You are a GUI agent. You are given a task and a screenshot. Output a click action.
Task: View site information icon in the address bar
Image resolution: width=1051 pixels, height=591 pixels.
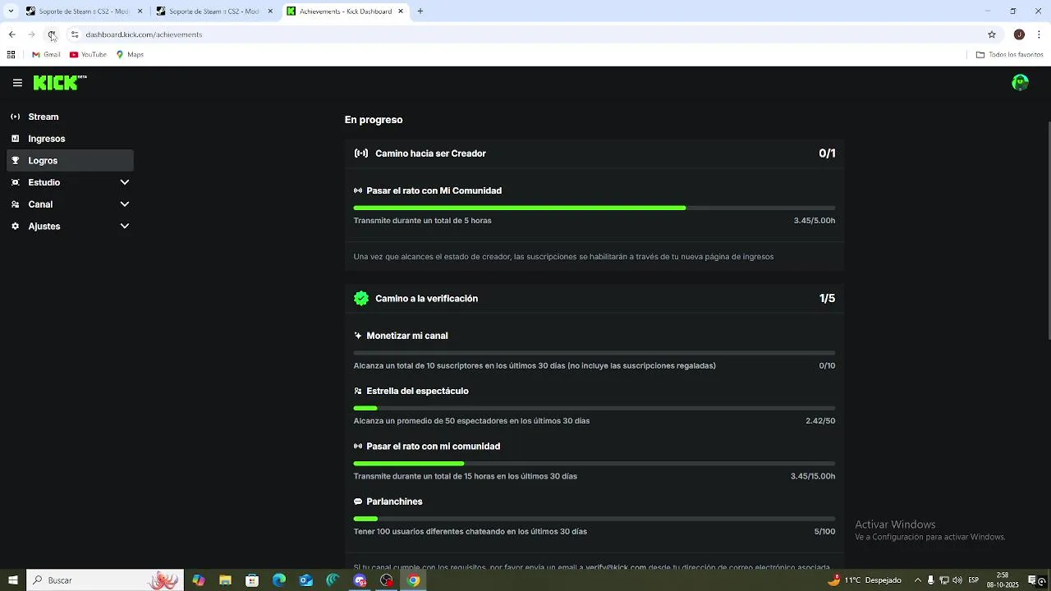pos(74,34)
